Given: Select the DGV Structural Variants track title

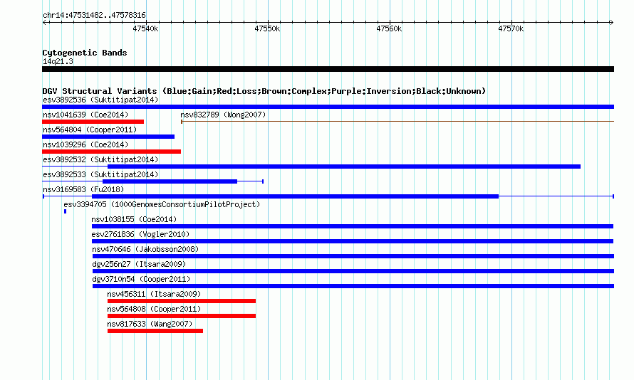Looking at the screenshot, I should [x=264, y=91].
